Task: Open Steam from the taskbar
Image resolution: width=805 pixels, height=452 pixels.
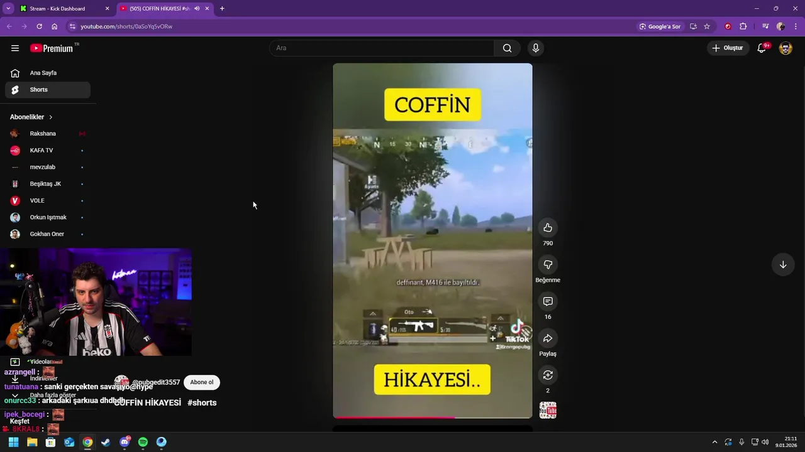Action: (x=106, y=442)
